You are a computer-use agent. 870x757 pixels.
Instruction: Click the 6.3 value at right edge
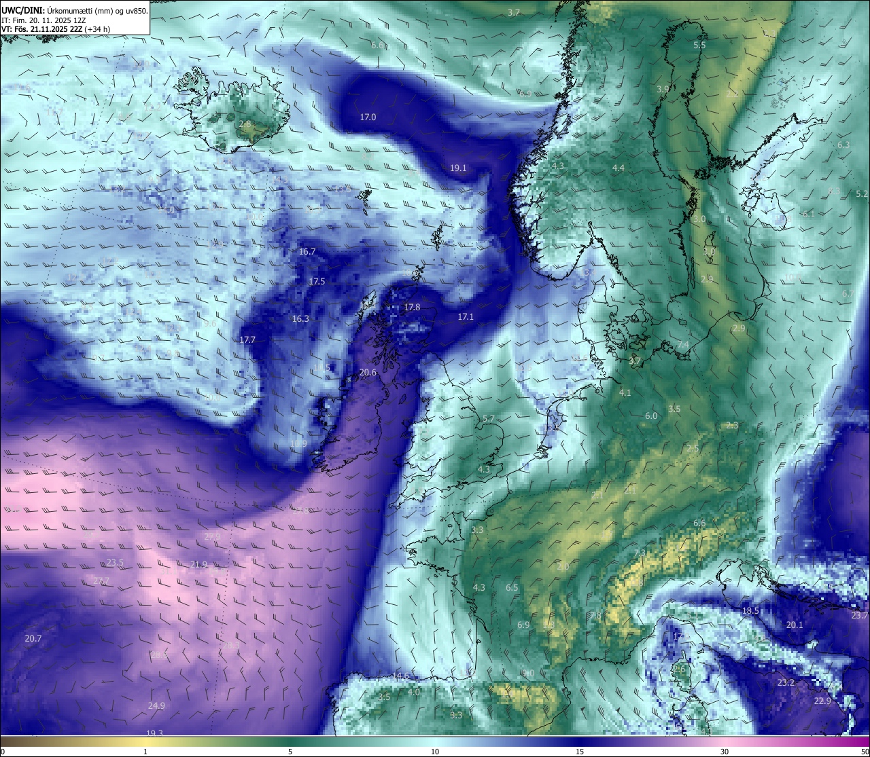[x=843, y=145]
